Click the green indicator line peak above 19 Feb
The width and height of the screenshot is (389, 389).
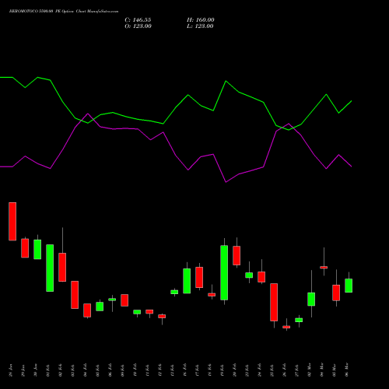(226, 81)
